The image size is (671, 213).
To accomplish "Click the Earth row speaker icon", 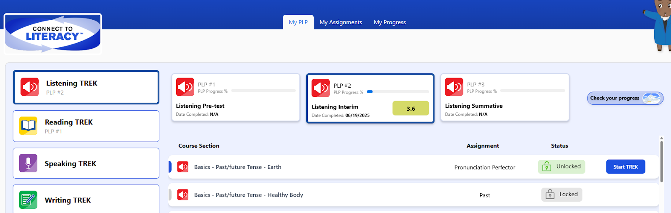I will 183,167.
